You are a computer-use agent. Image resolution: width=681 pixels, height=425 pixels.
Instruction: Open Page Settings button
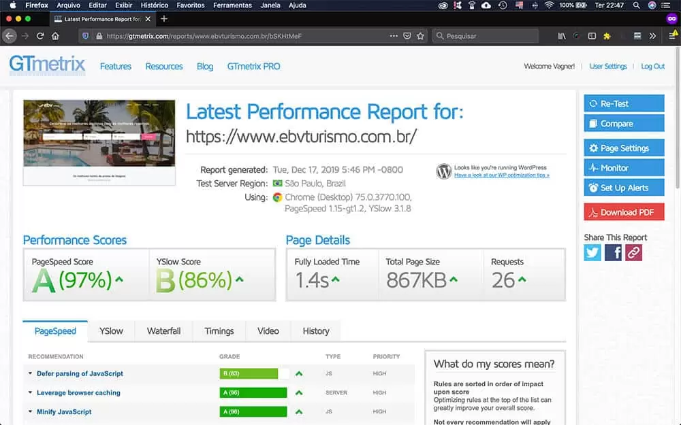click(x=624, y=148)
